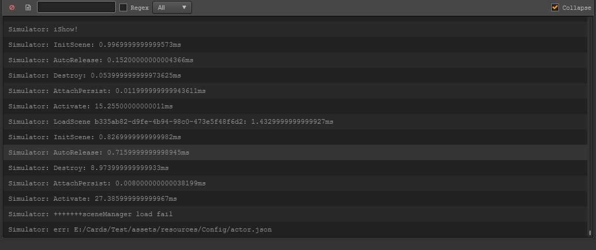Select the "Simulator: iShow!" log entry

tap(43, 29)
